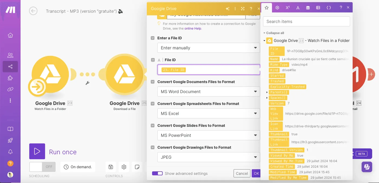Open the module options three-dots menu
Viewport: 379px width, 183px height.
(235, 9)
